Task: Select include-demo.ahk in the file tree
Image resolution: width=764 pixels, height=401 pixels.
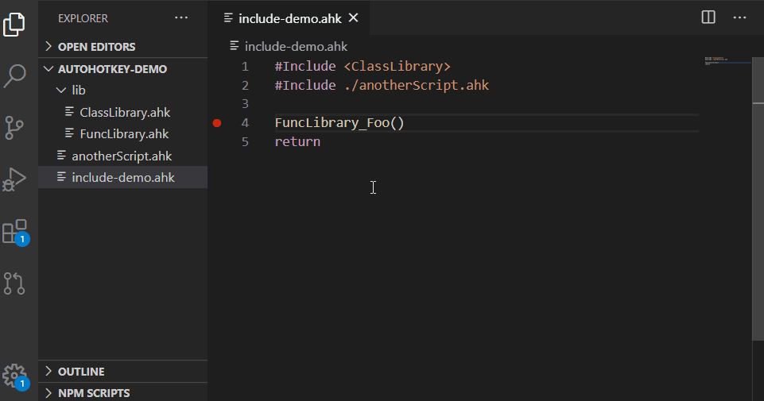Action: 122,178
